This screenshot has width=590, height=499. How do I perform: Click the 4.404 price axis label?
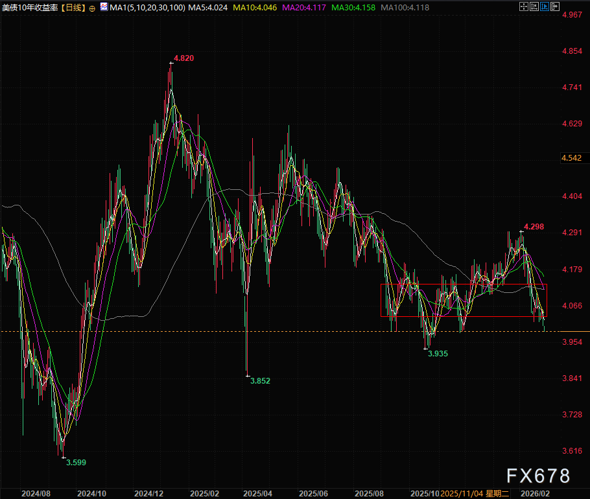572,196
